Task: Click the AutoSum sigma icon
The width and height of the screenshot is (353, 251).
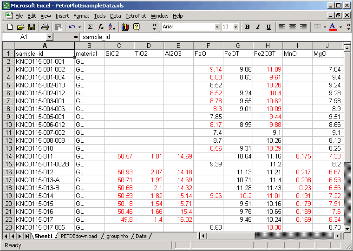Action: 90,27
